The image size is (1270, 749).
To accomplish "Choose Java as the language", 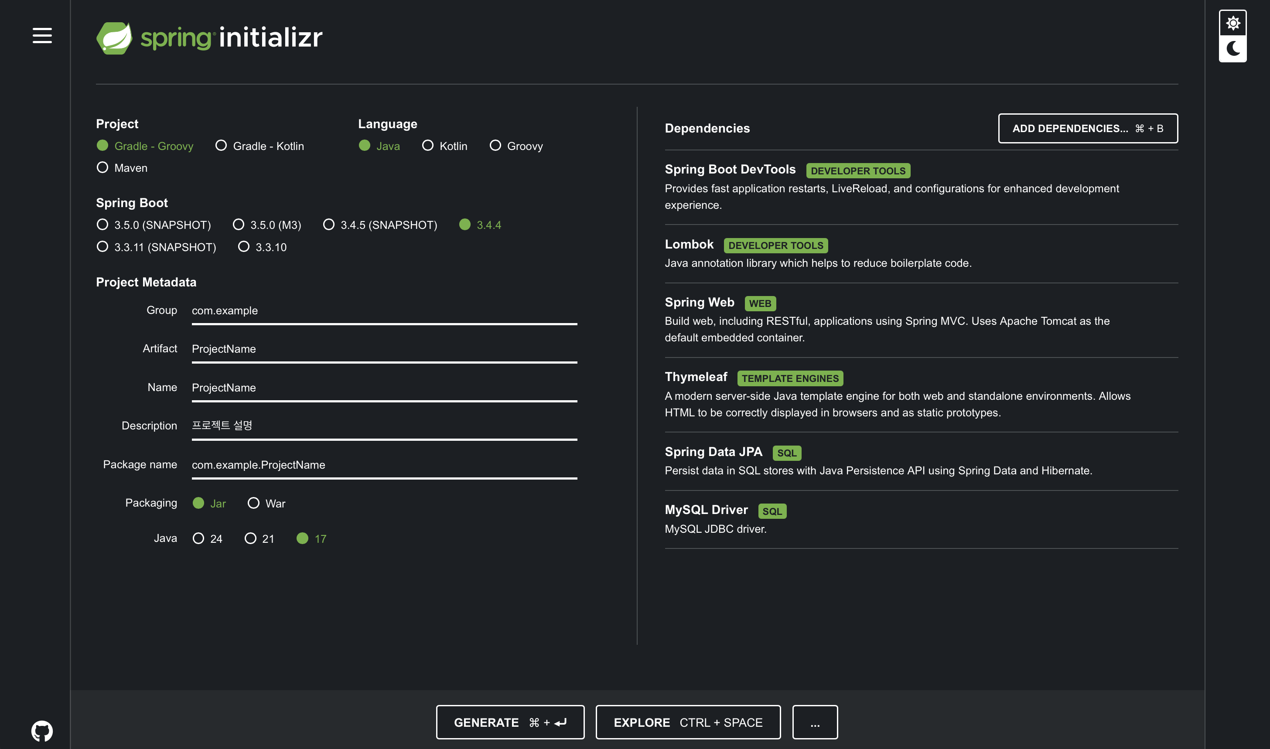I will [x=379, y=146].
